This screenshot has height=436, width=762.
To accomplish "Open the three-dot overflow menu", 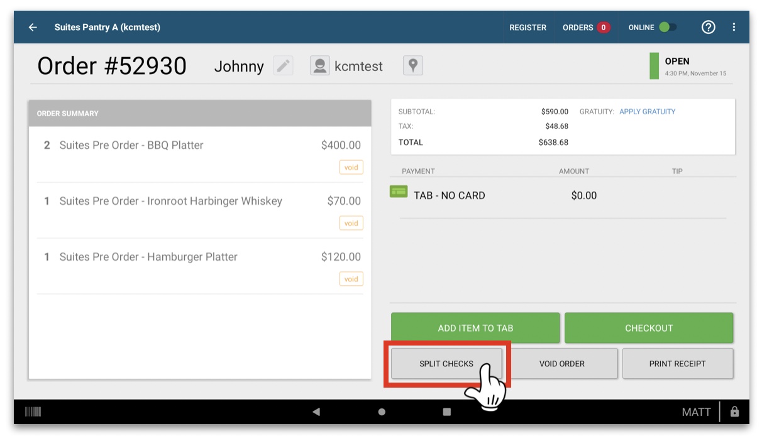I will (x=733, y=27).
